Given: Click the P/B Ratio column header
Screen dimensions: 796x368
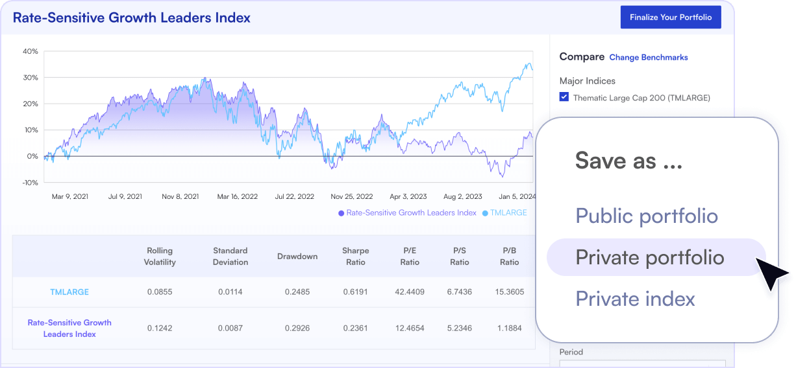Looking at the screenshot, I should [509, 257].
